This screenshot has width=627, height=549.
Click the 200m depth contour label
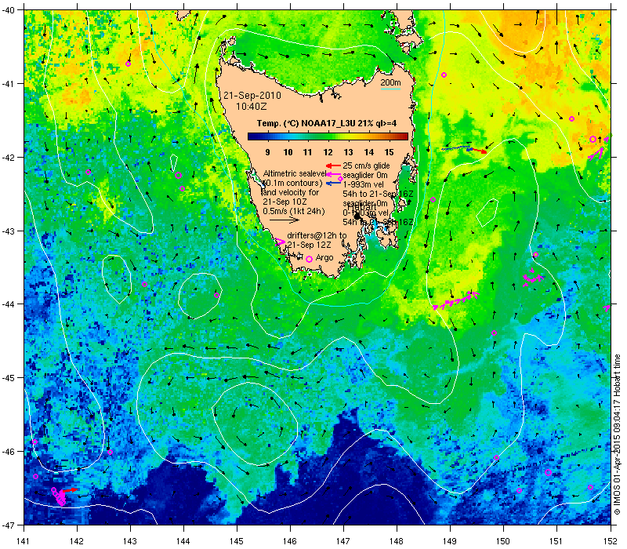point(390,82)
